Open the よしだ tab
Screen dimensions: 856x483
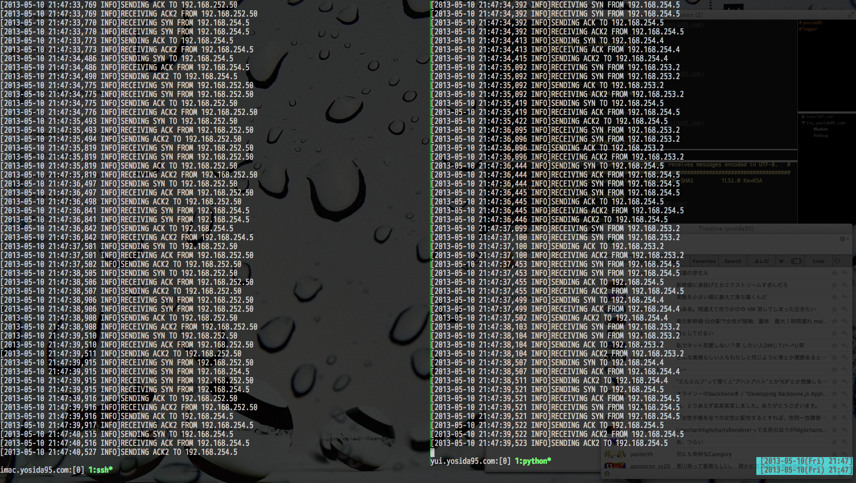coord(762,261)
